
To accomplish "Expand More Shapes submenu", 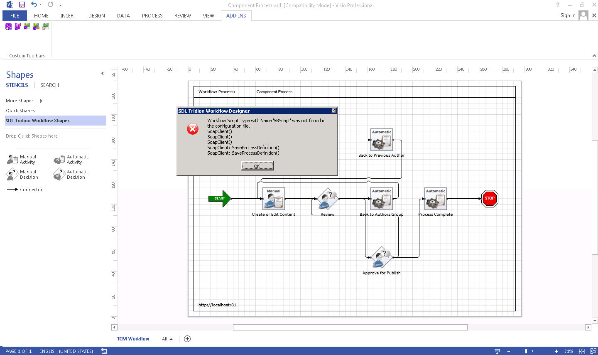I will [24, 101].
